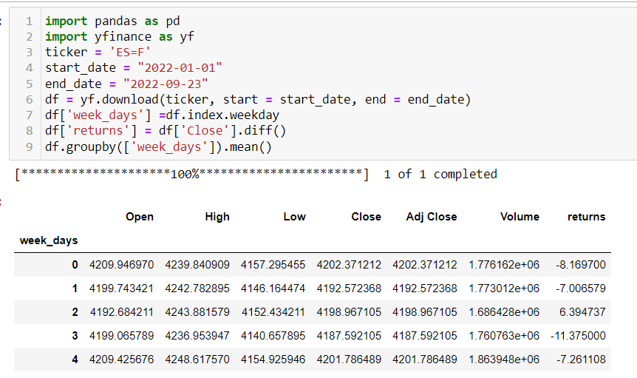
Task: Click the High column header
Action: click(x=217, y=217)
